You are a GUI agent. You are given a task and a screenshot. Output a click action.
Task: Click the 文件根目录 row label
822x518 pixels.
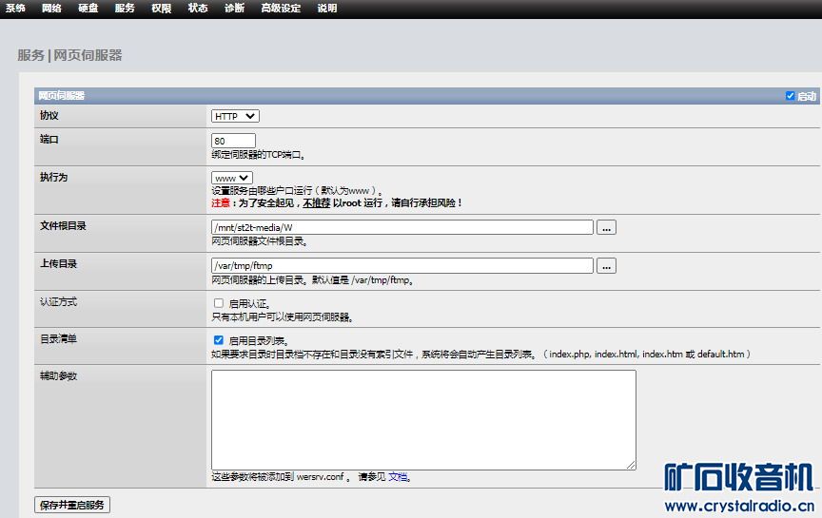[x=63, y=226]
